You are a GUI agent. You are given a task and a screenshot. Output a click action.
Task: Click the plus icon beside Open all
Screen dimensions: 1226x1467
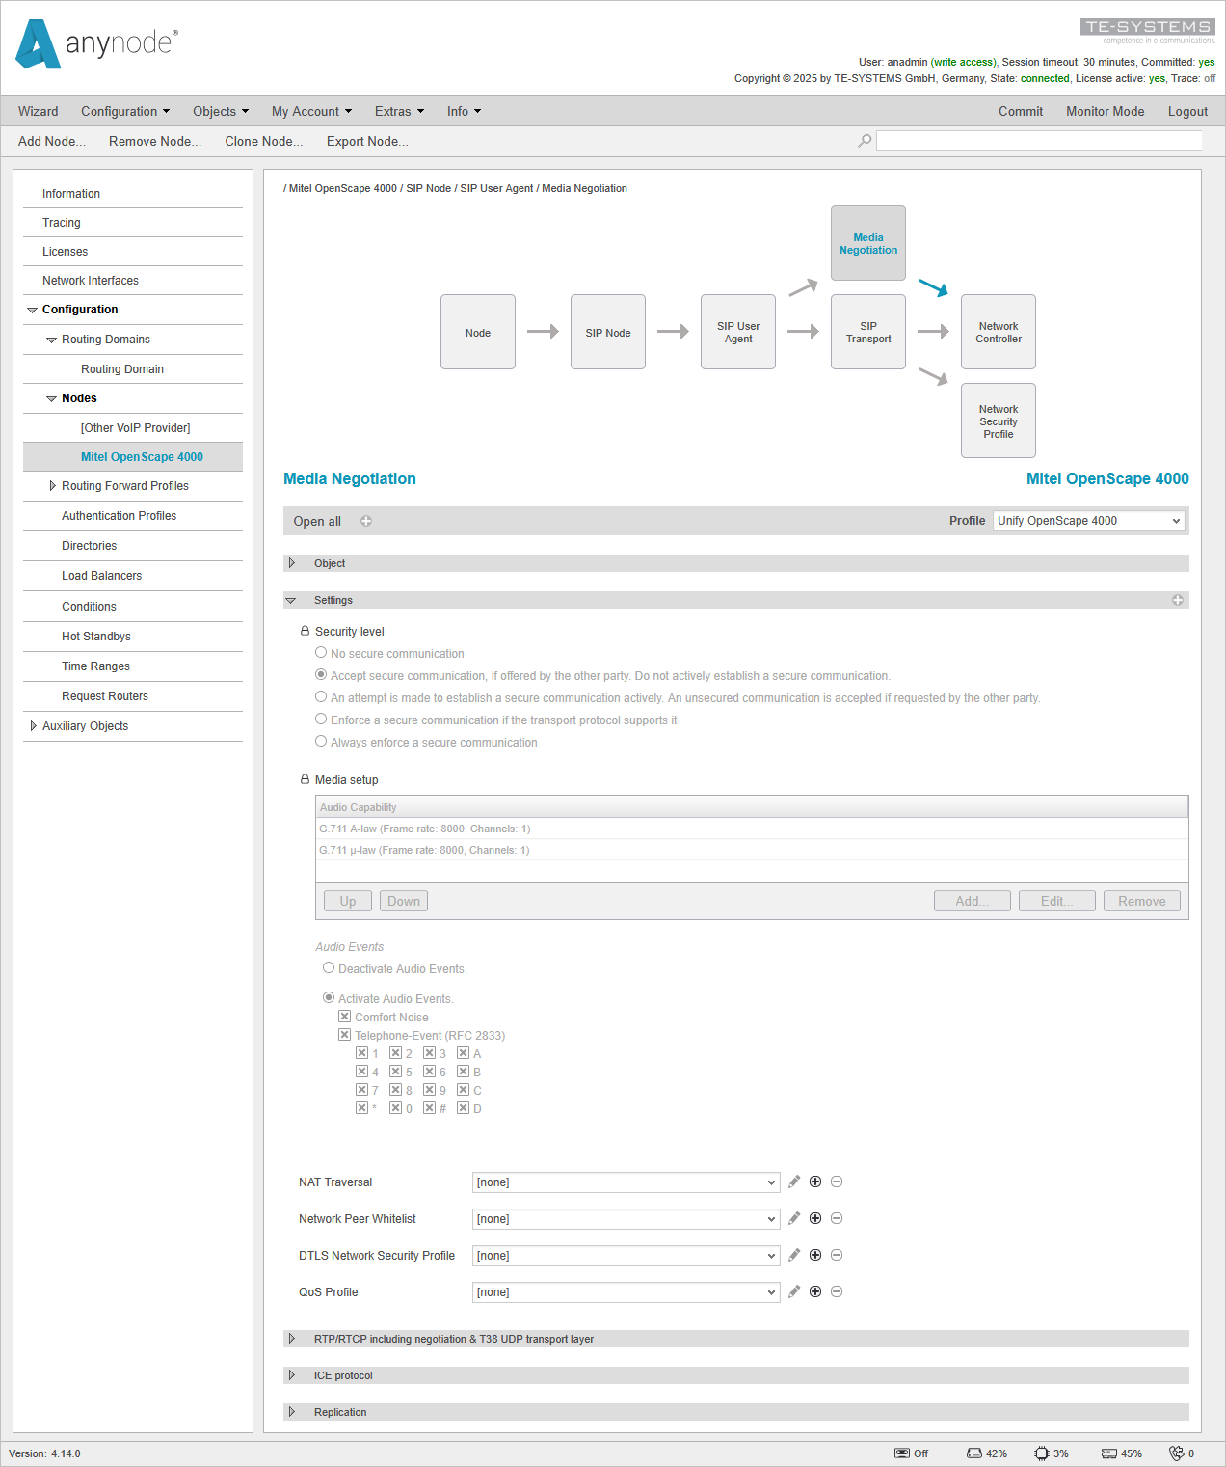point(365,520)
